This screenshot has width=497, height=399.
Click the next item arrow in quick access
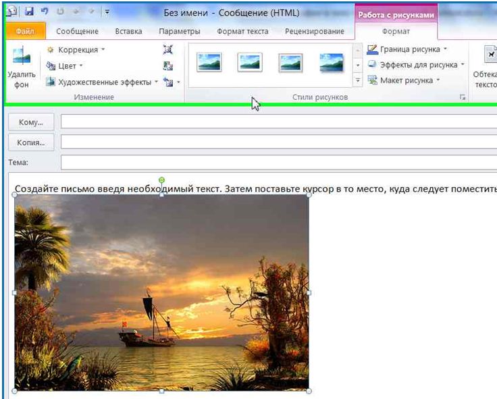91,11
